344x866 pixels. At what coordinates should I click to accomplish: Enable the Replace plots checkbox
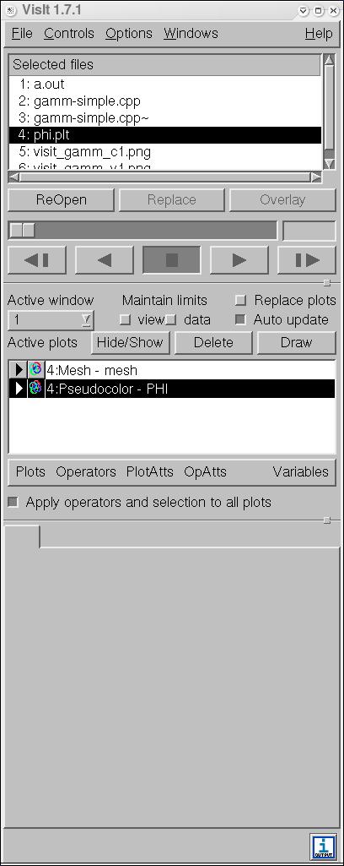click(240, 301)
